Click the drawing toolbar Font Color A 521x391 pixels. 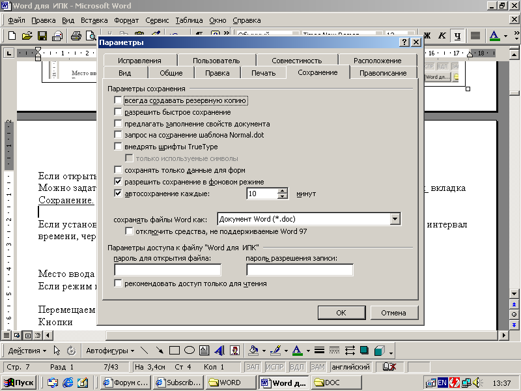coord(297,351)
